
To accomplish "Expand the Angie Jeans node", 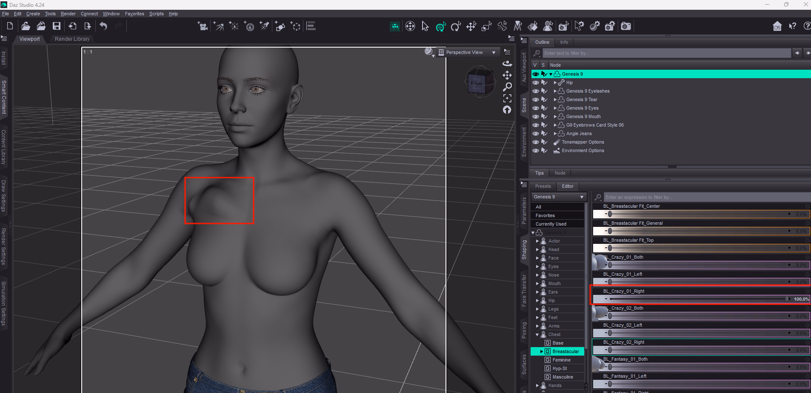I will point(555,133).
